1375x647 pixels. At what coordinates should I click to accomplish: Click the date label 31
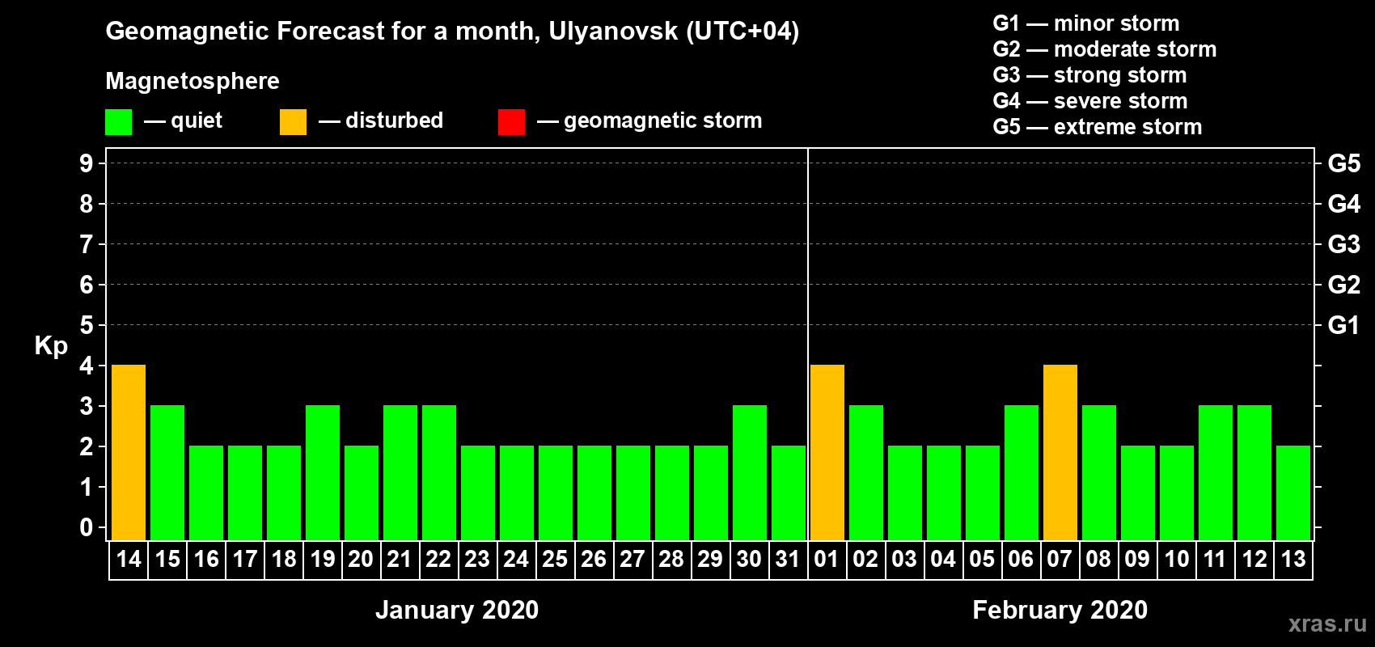click(x=788, y=560)
